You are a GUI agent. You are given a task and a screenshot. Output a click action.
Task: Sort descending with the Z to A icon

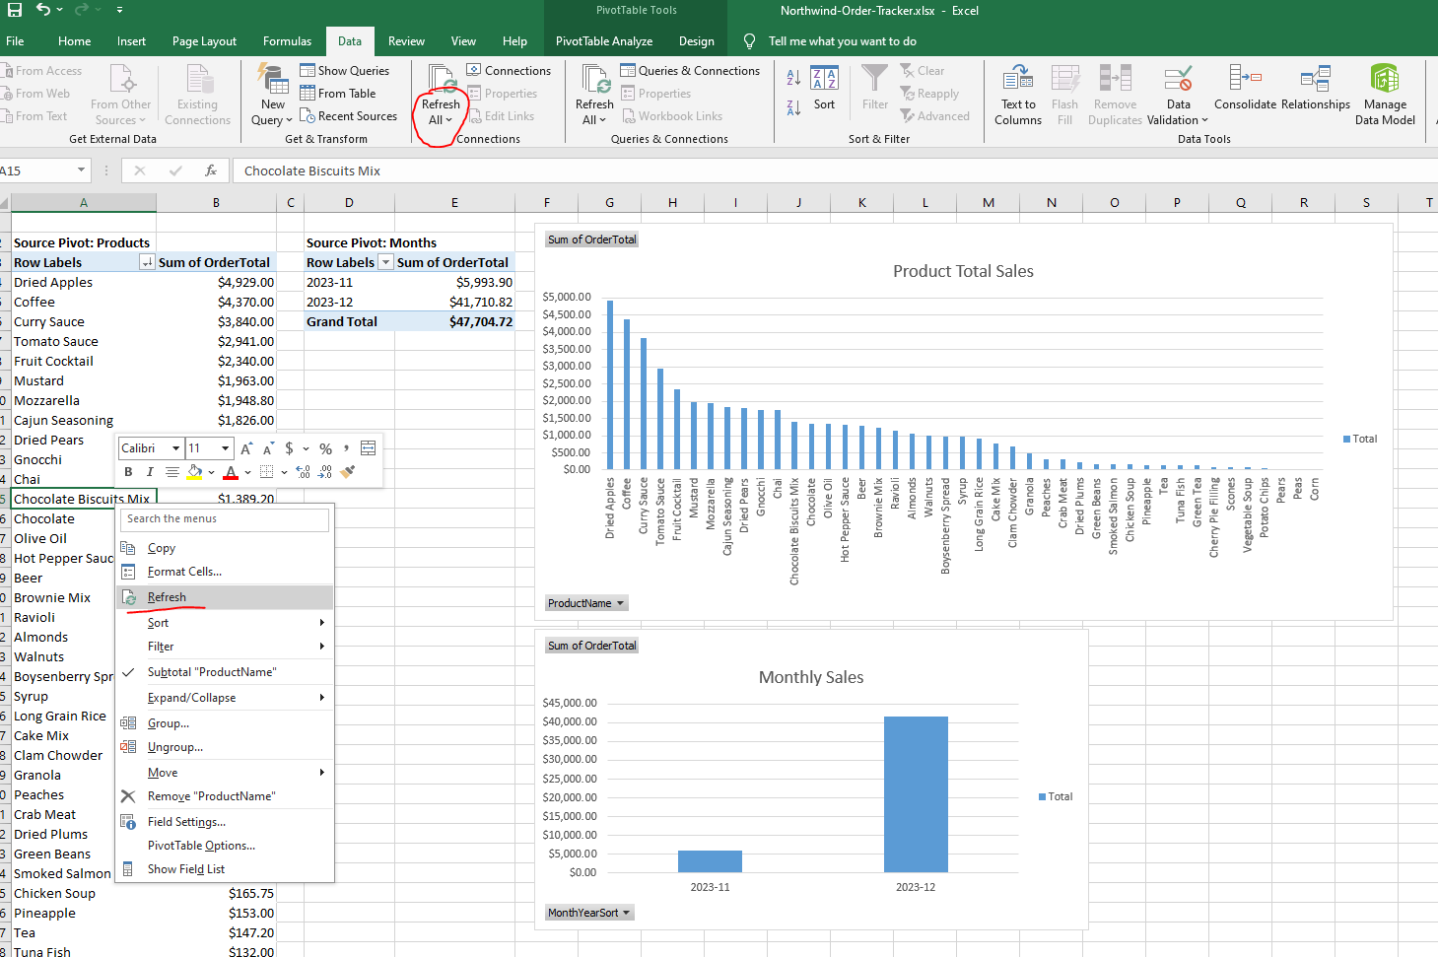click(x=793, y=107)
